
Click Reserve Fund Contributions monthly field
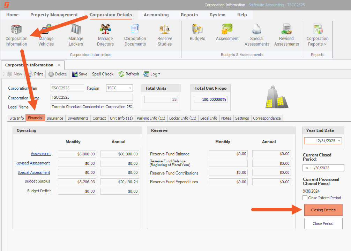click(x=228, y=172)
